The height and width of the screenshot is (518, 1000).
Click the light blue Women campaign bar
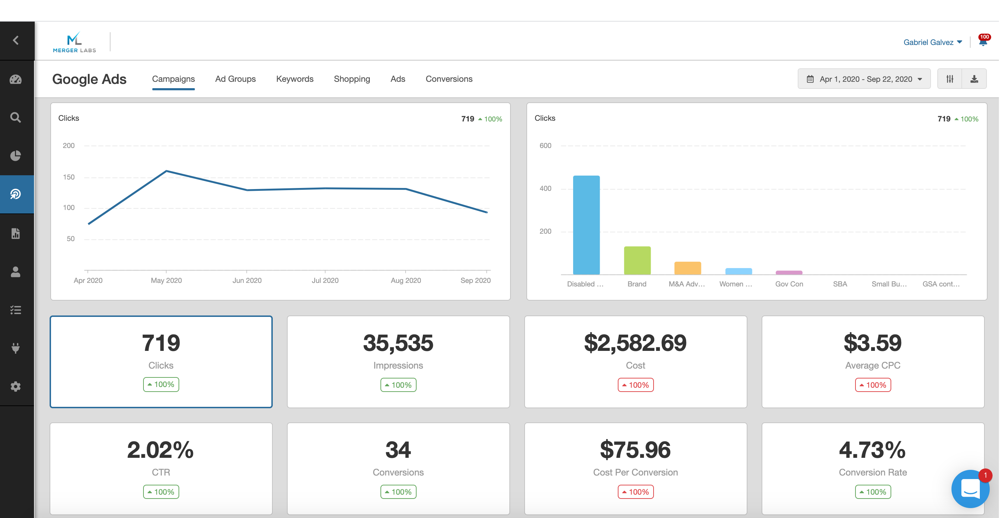point(738,271)
